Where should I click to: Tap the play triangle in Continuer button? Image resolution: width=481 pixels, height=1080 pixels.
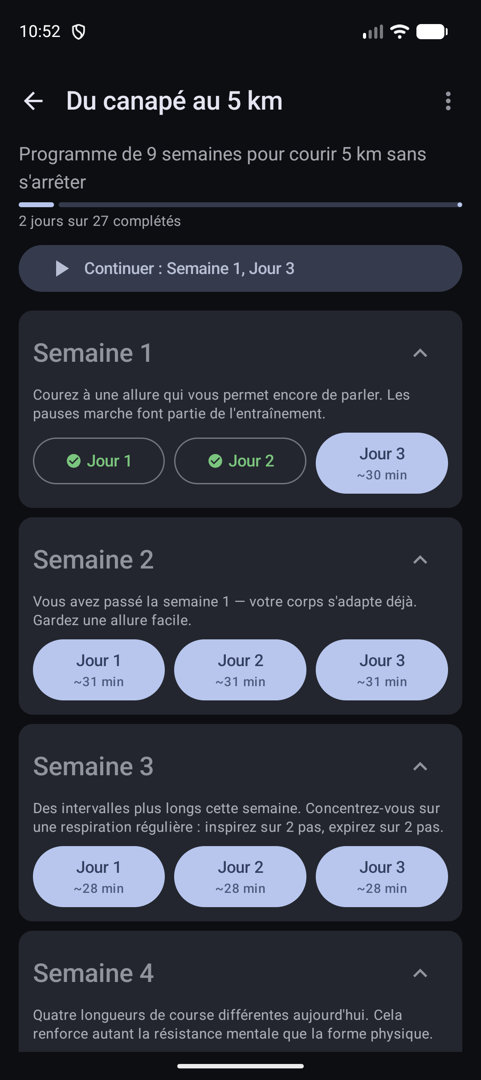pos(62,269)
